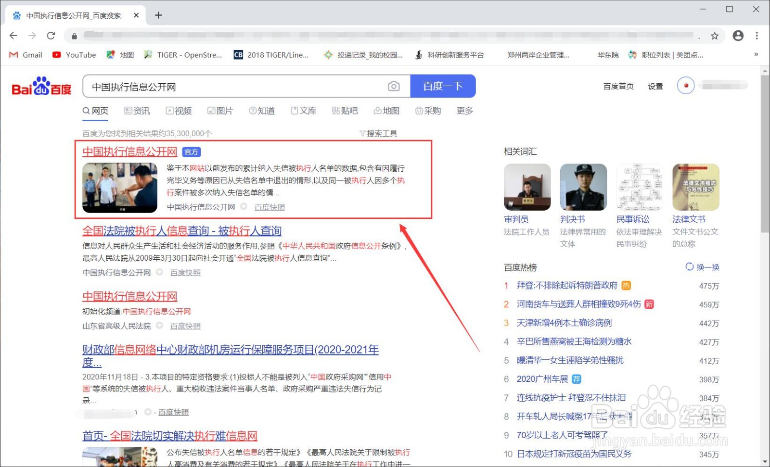Open hot topic 2020广州车展

(542, 379)
